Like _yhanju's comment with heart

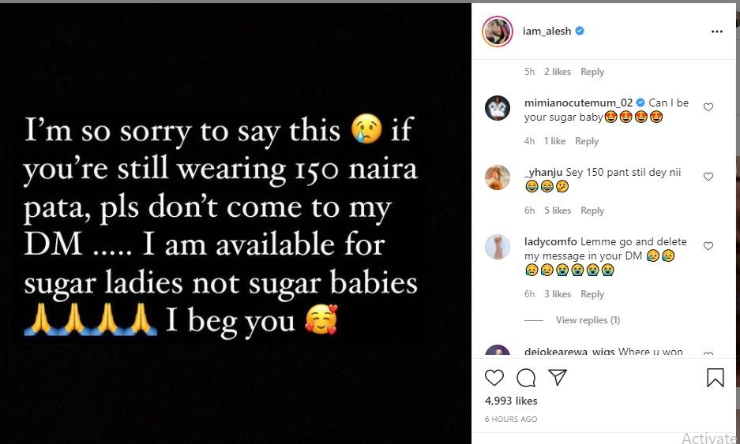708,177
